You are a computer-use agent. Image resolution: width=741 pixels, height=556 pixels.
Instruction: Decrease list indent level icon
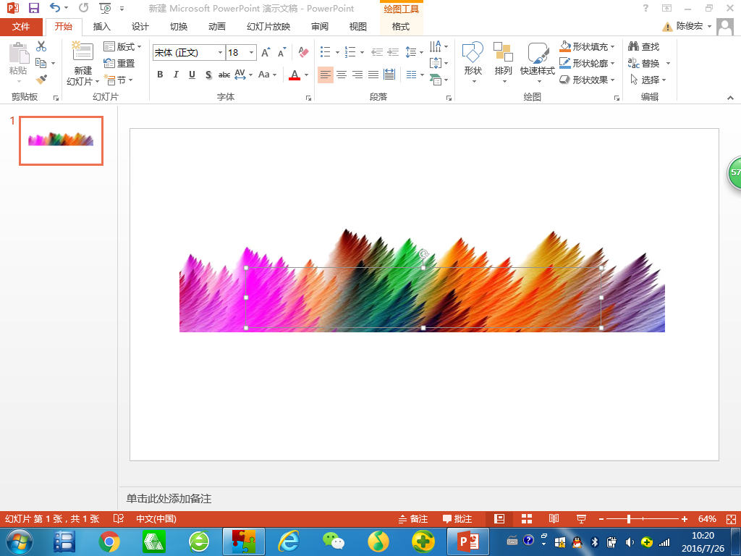coord(376,52)
